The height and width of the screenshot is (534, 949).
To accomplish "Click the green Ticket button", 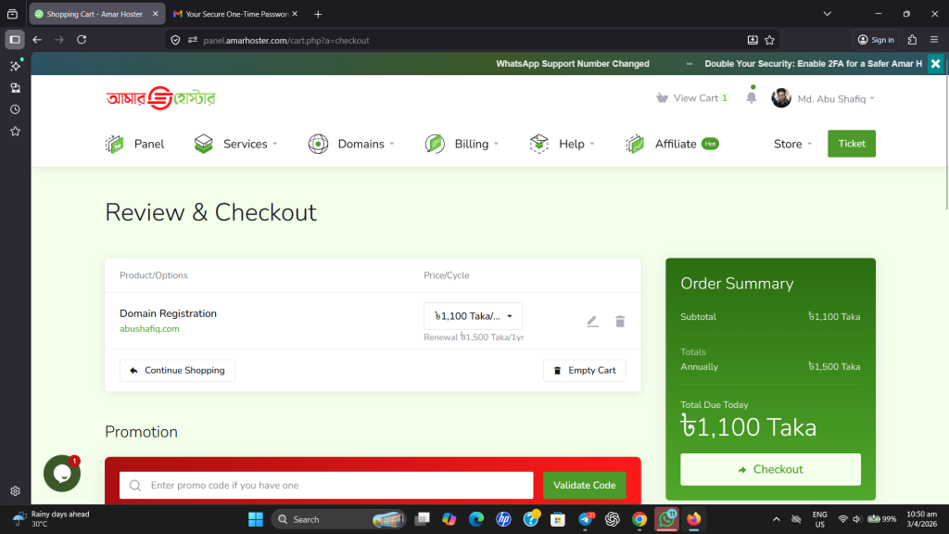I will (851, 144).
